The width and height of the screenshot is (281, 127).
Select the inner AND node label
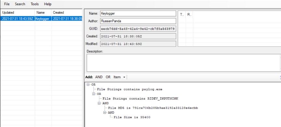pyautogui.click(x=111, y=112)
